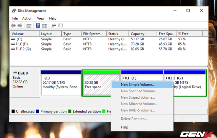Open Help using the blue question mark icon
Image resolution: width=217 pixels, height=138 pixels.
point(38,25)
